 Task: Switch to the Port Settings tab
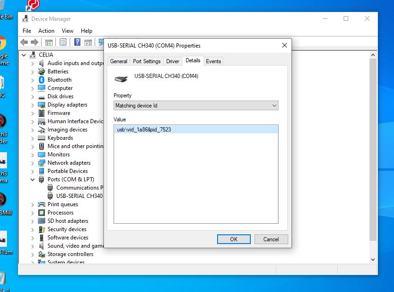tap(147, 61)
